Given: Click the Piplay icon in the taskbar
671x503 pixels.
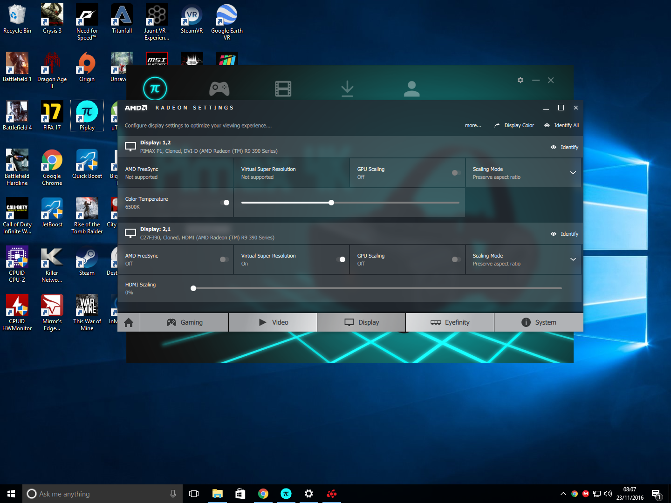Looking at the screenshot, I should point(286,494).
